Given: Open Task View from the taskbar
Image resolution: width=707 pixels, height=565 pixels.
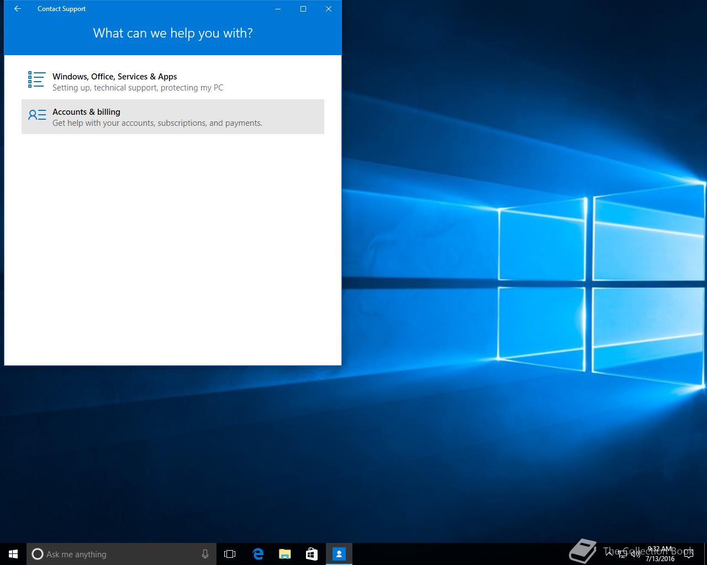Looking at the screenshot, I should coord(230,554).
